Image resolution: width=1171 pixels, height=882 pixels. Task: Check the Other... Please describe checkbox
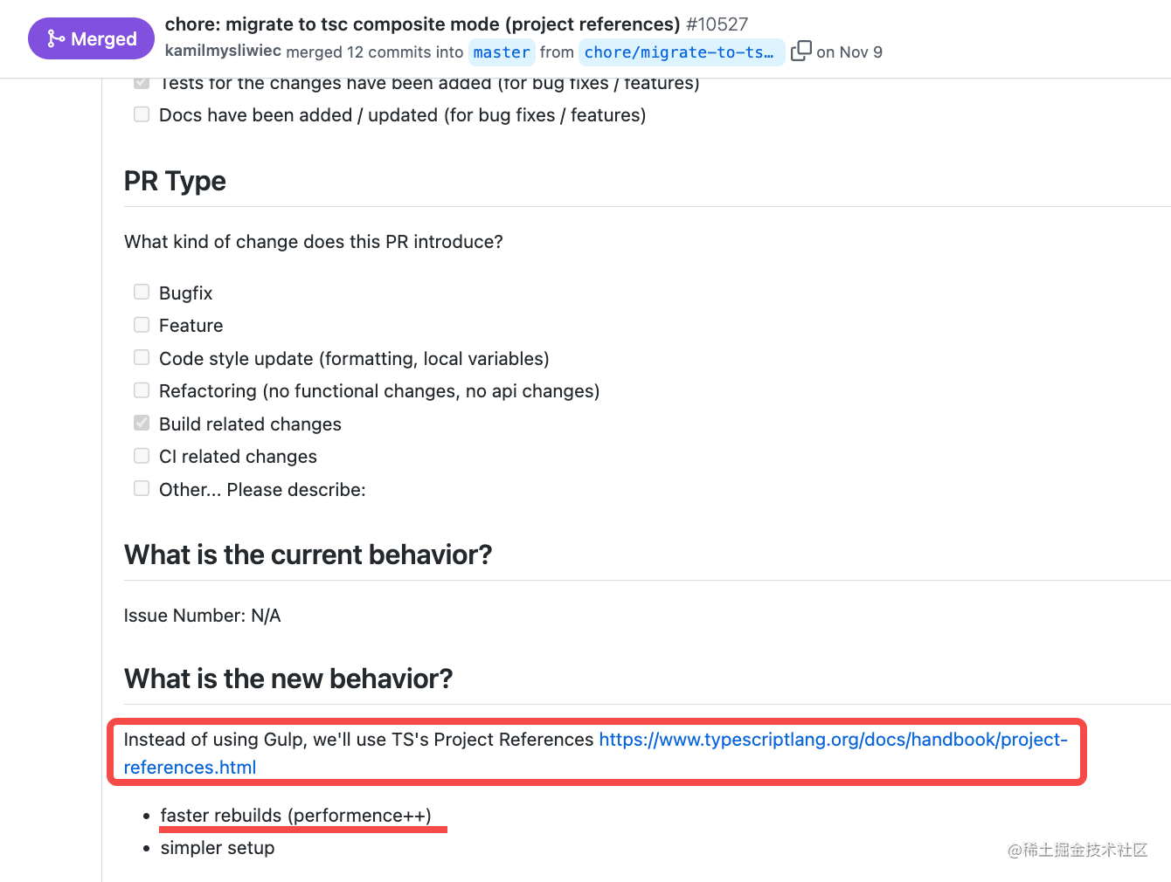click(x=142, y=488)
